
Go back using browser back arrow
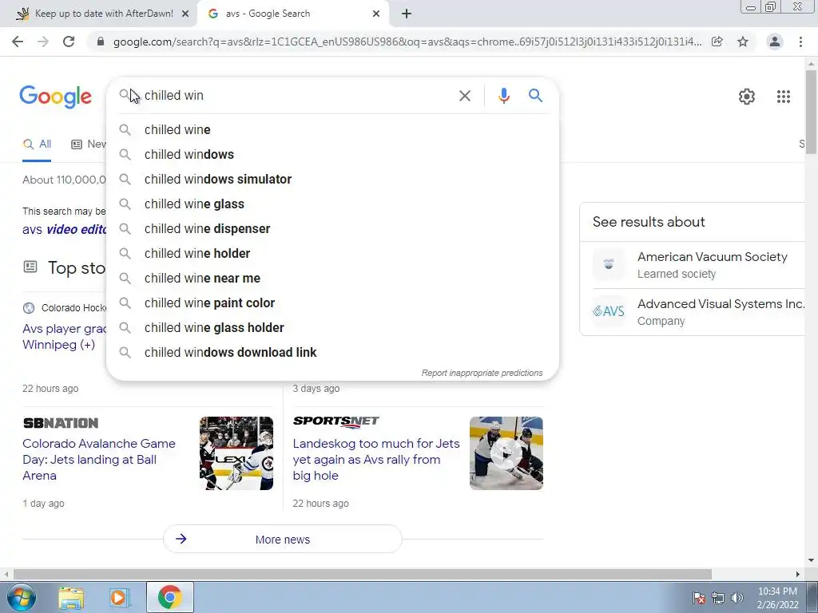pos(18,42)
